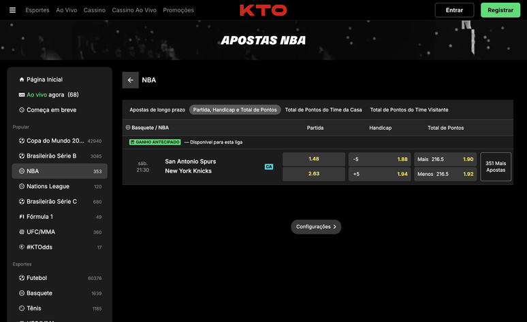
Task: Click the soccer ball icon for Futebol
Action: pos(22,278)
